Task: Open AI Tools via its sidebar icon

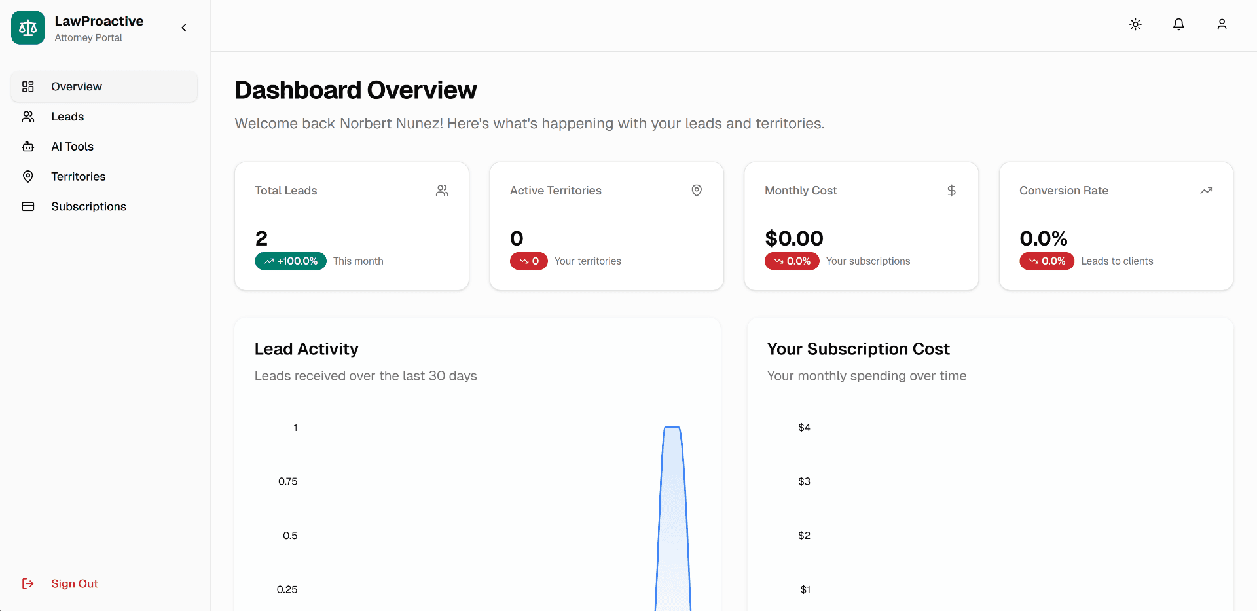Action: click(x=27, y=146)
